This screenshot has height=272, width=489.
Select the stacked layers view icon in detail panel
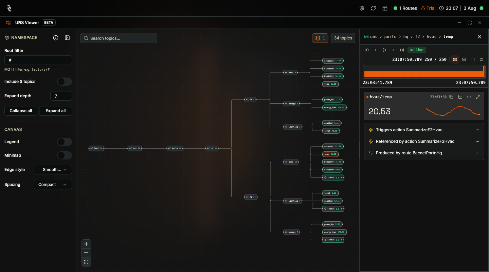click(464, 60)
